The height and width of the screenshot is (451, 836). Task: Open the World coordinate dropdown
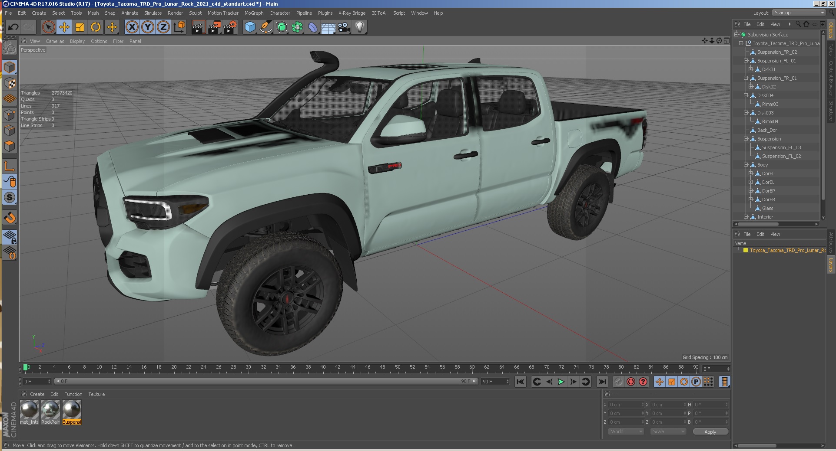626,431
